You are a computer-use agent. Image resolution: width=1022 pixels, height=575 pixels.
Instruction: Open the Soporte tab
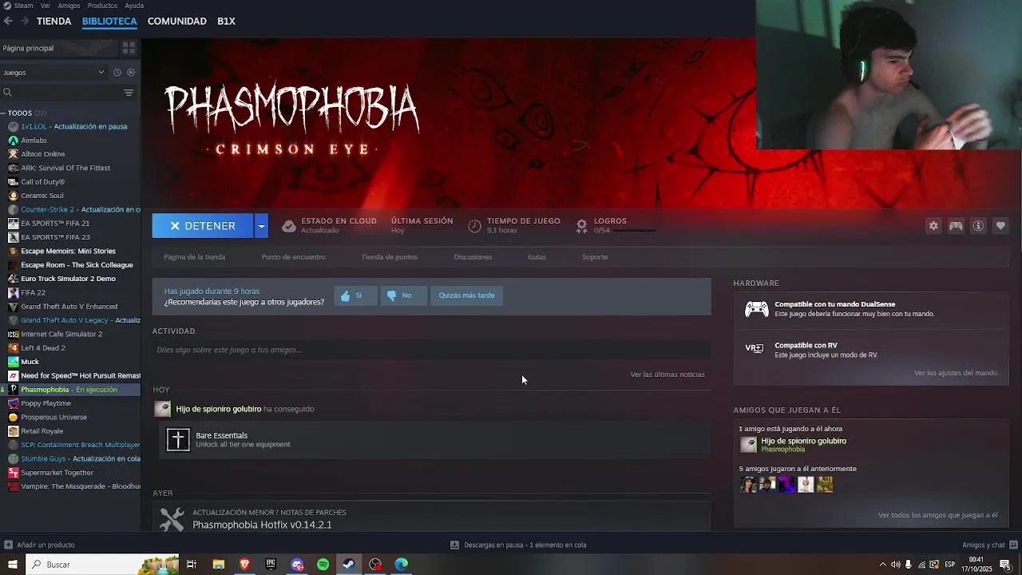pyautogui.click(x=595, y=257)
